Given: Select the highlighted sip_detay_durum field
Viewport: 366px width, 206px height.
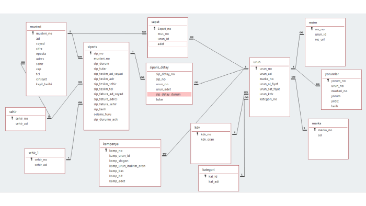Looking at the screenshot, I should (169, 94).
